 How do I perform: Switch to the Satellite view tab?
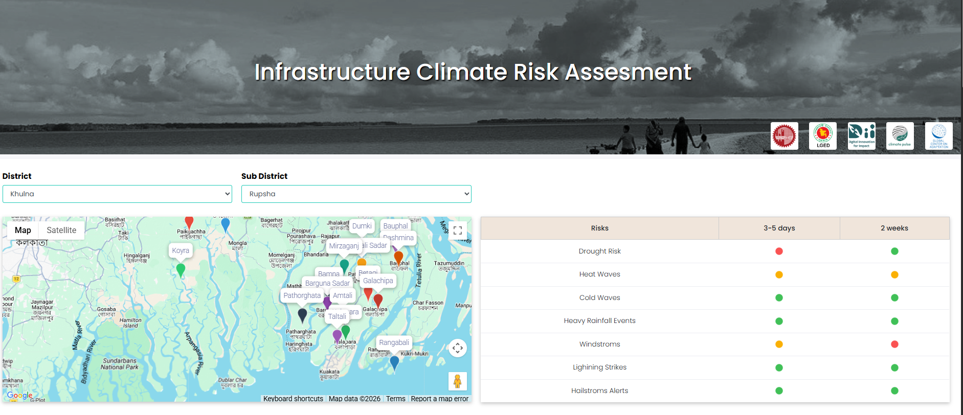(61, 230)
